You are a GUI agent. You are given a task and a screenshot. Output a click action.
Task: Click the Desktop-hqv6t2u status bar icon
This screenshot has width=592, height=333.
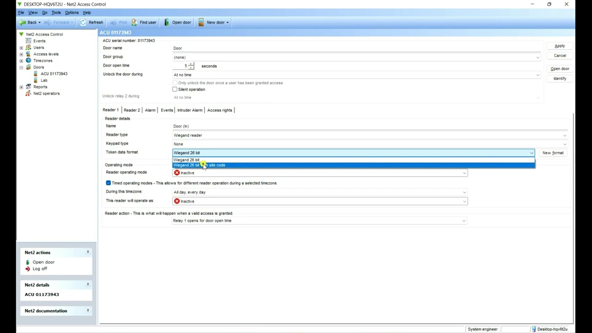pyautogui.click(x=534, y=329)
